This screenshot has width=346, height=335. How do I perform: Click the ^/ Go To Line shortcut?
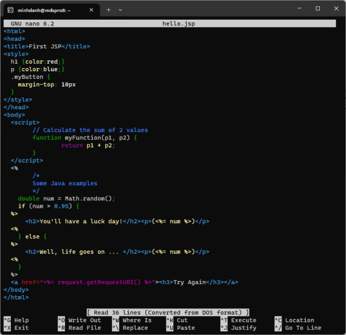tap(298, 328)
